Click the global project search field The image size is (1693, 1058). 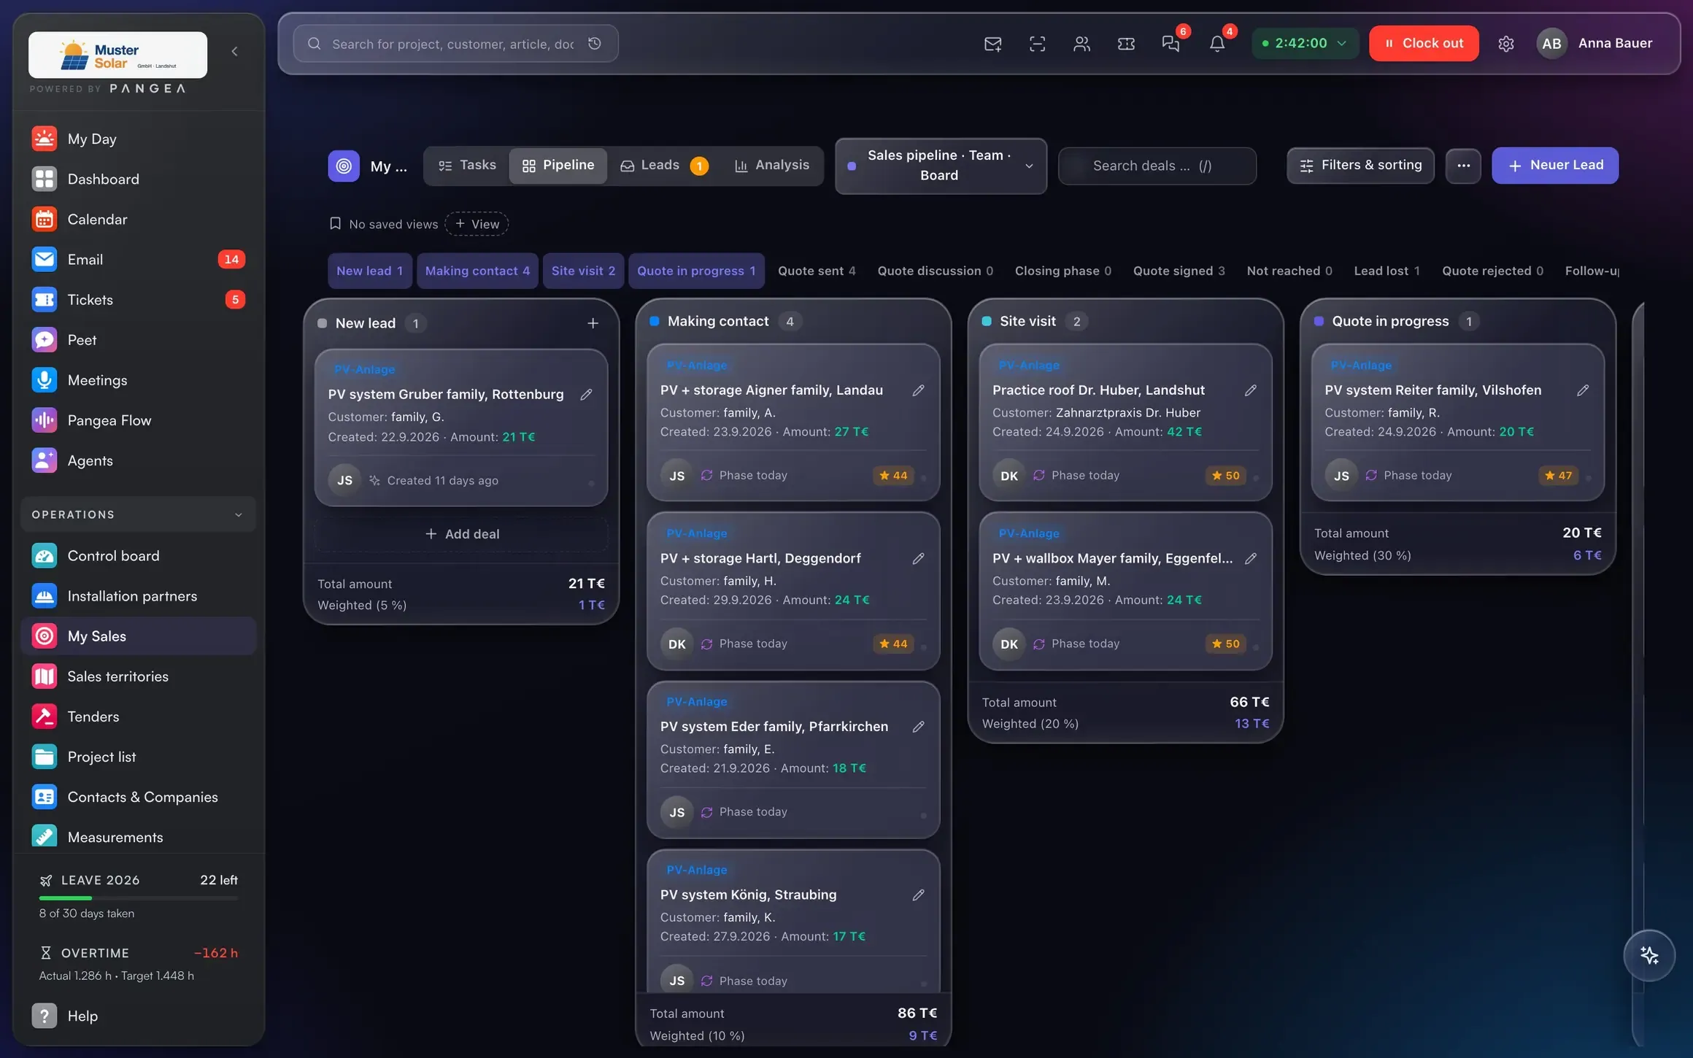pos(455,44)
